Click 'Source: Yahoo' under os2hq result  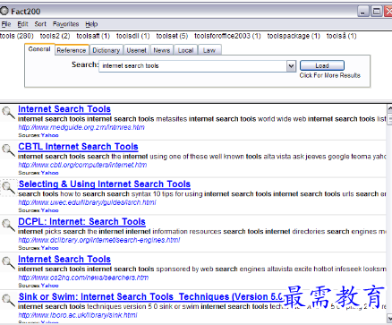[x=38, y=286]
